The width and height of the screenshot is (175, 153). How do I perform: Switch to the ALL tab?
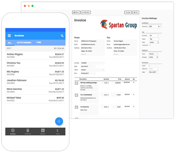point(10,43)
